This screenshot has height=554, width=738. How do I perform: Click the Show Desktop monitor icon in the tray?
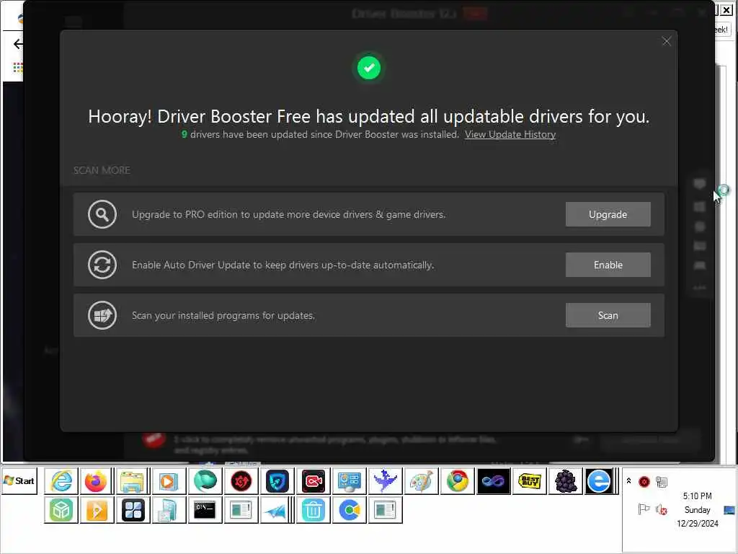(729, 510)
